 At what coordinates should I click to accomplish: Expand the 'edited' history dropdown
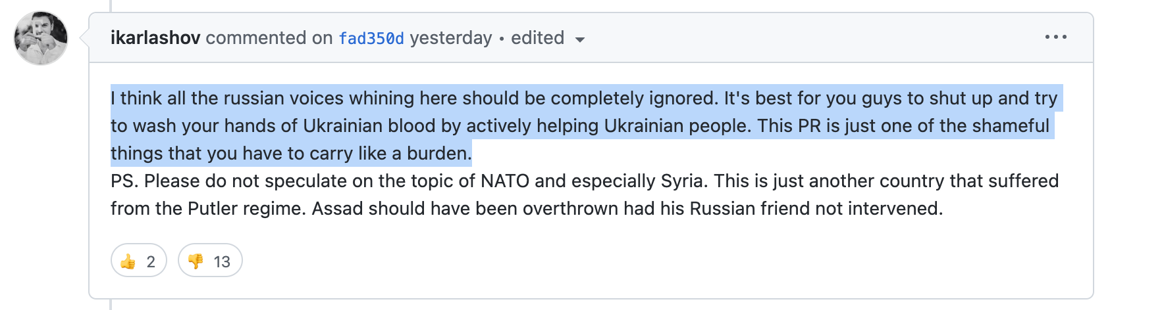coord(538,38)
